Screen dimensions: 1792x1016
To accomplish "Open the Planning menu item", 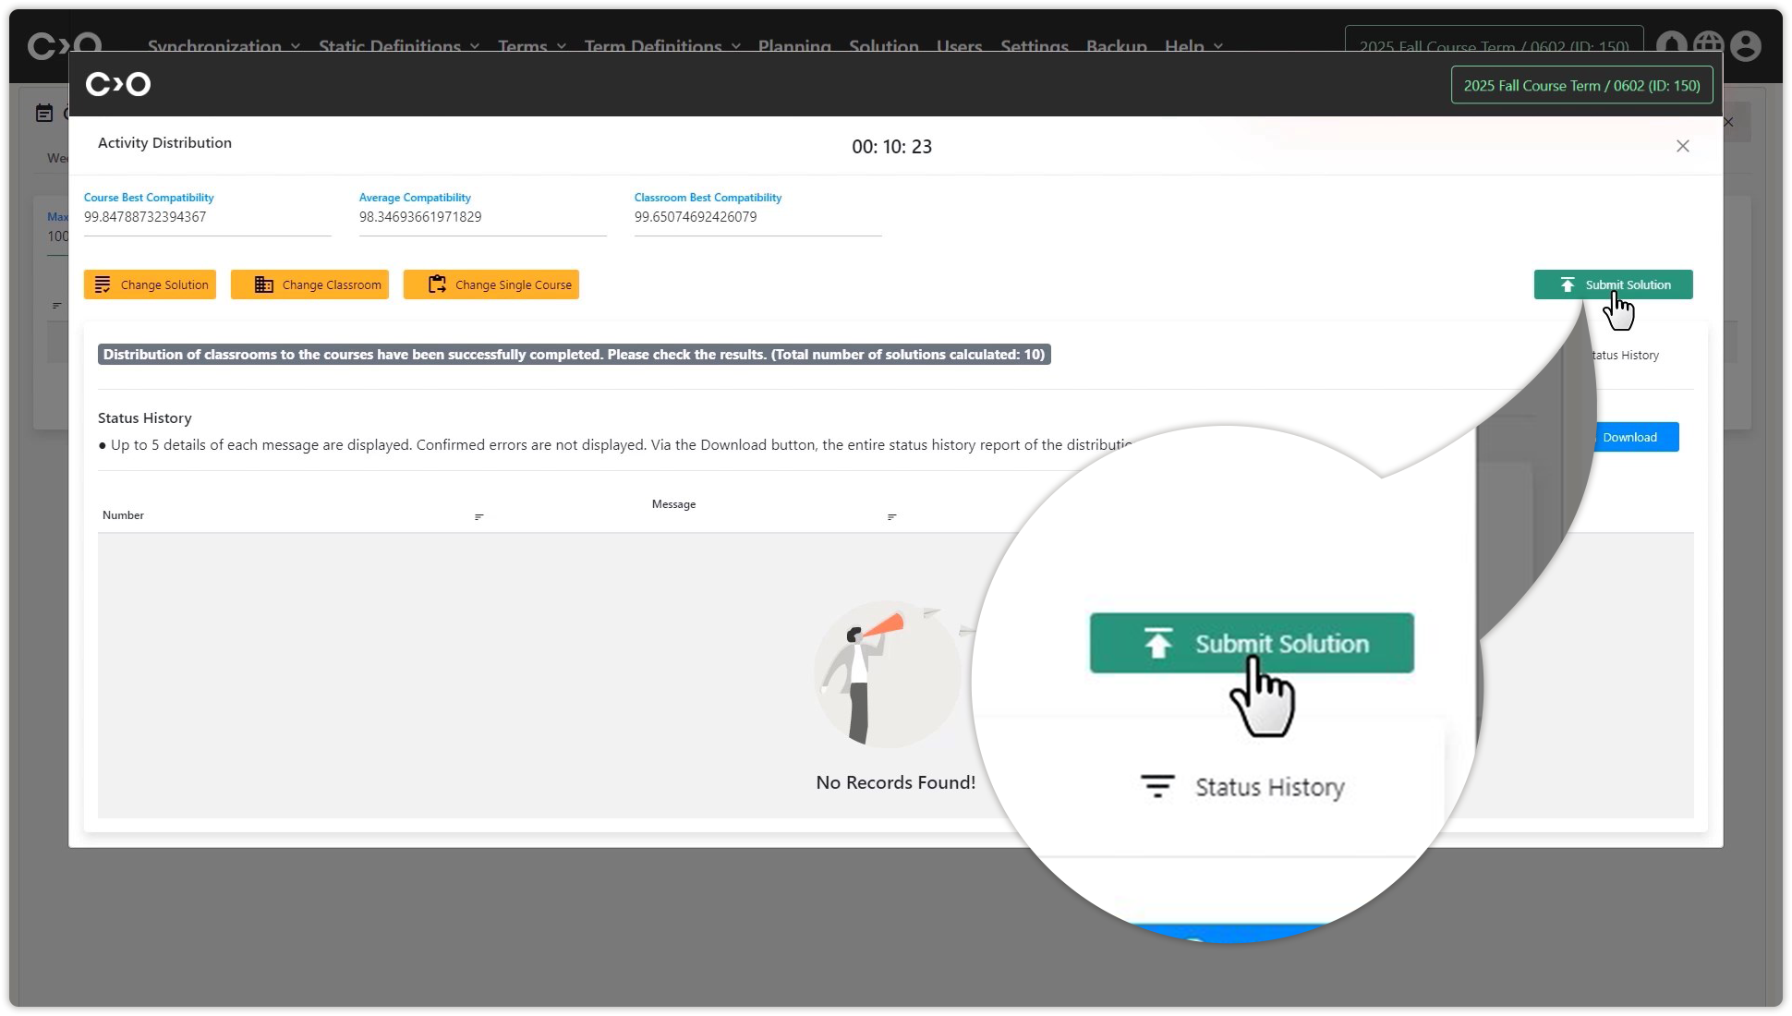I will (793, 46).
